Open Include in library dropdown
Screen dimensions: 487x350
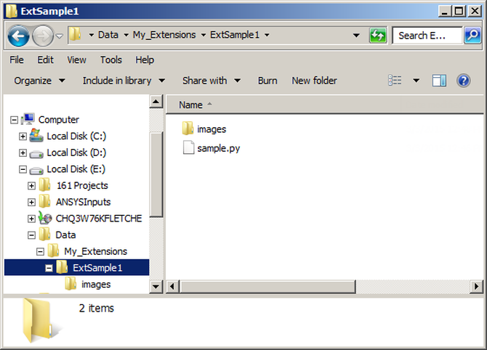[124, 81]
